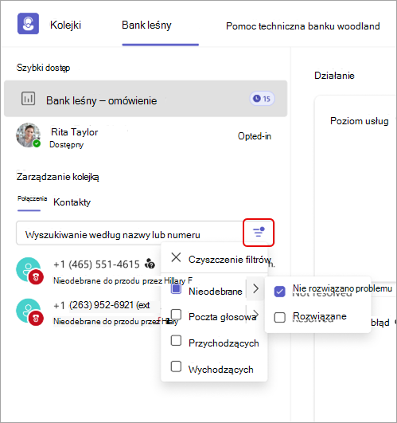Click the waiting calls badge showing 15

[262, 99]
